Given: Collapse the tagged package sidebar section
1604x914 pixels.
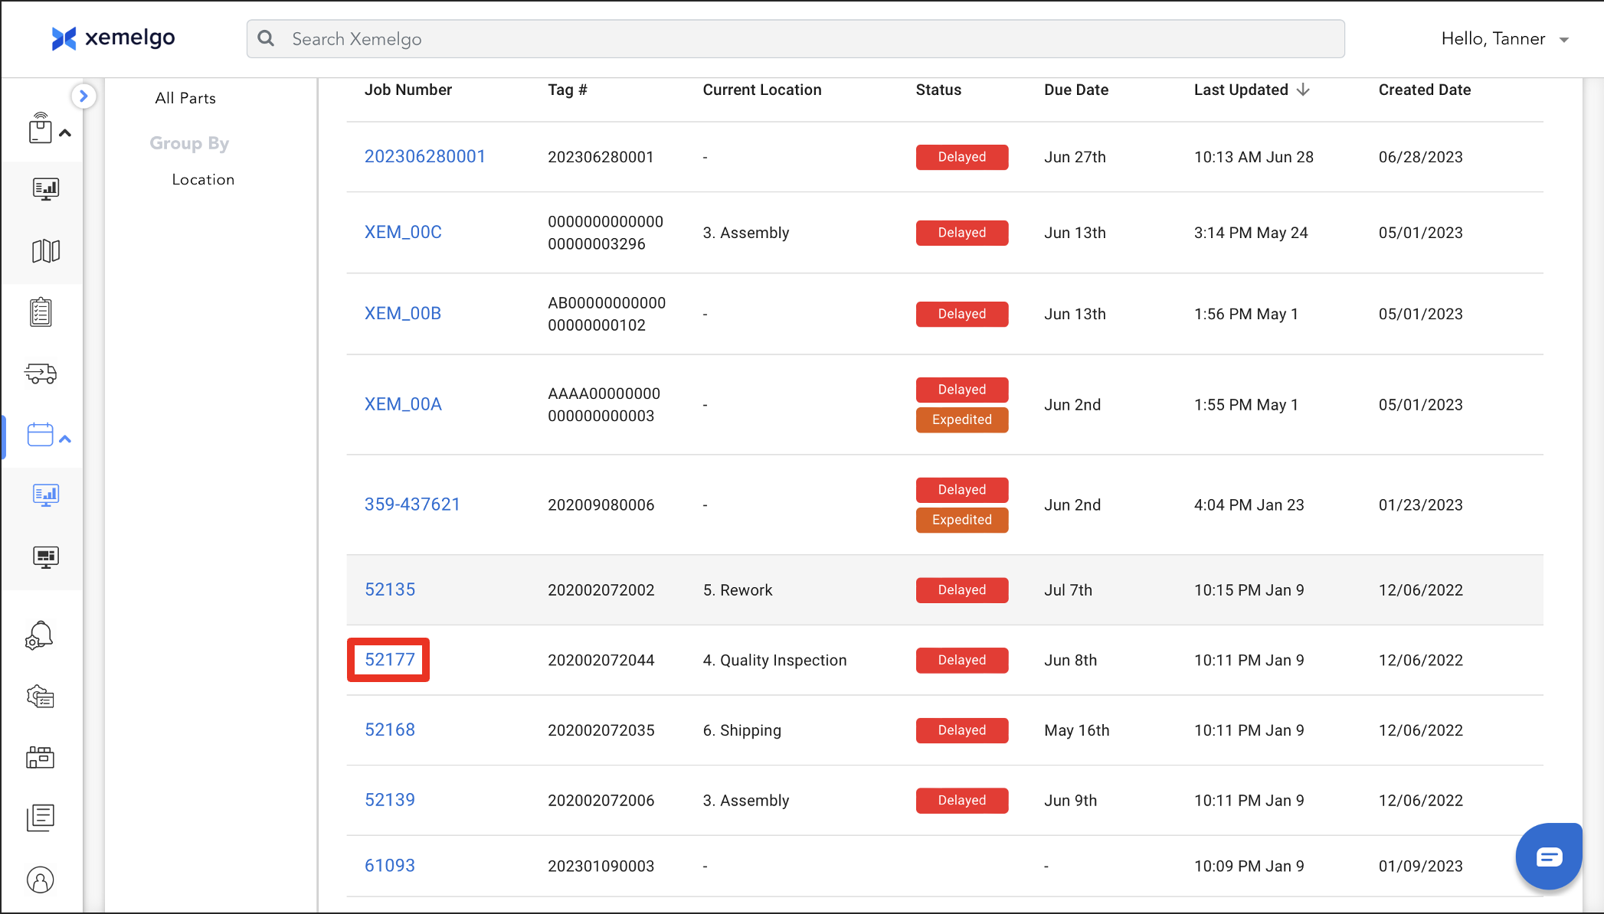Looking at the screenshot, I should (x=65, y=133).
